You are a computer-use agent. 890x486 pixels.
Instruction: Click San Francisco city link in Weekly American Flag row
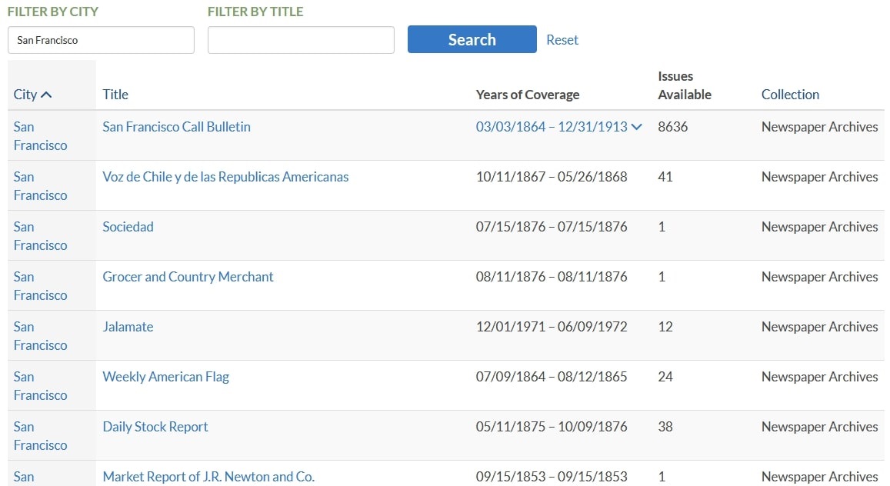click(40, 385)
